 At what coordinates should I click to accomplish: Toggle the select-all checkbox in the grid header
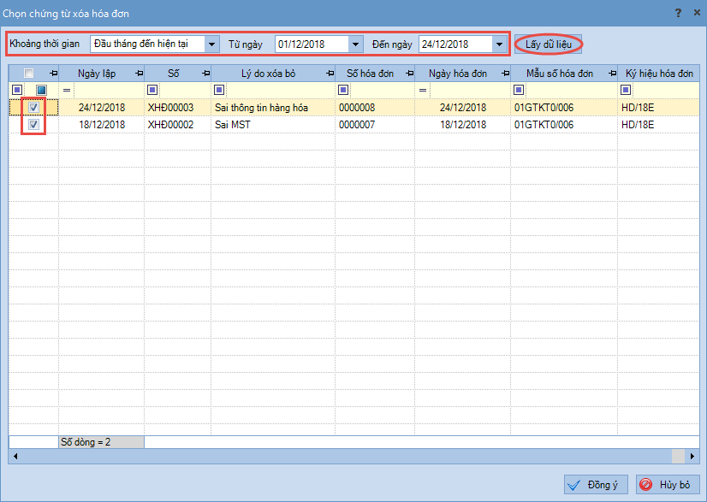coord(29,73)
